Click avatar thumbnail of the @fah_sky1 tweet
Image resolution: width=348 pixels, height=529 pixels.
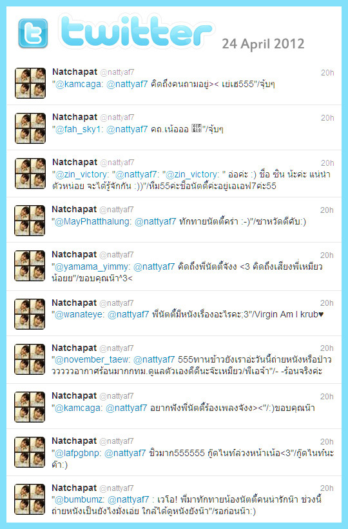pyautogui.click(x=30, y=128)
